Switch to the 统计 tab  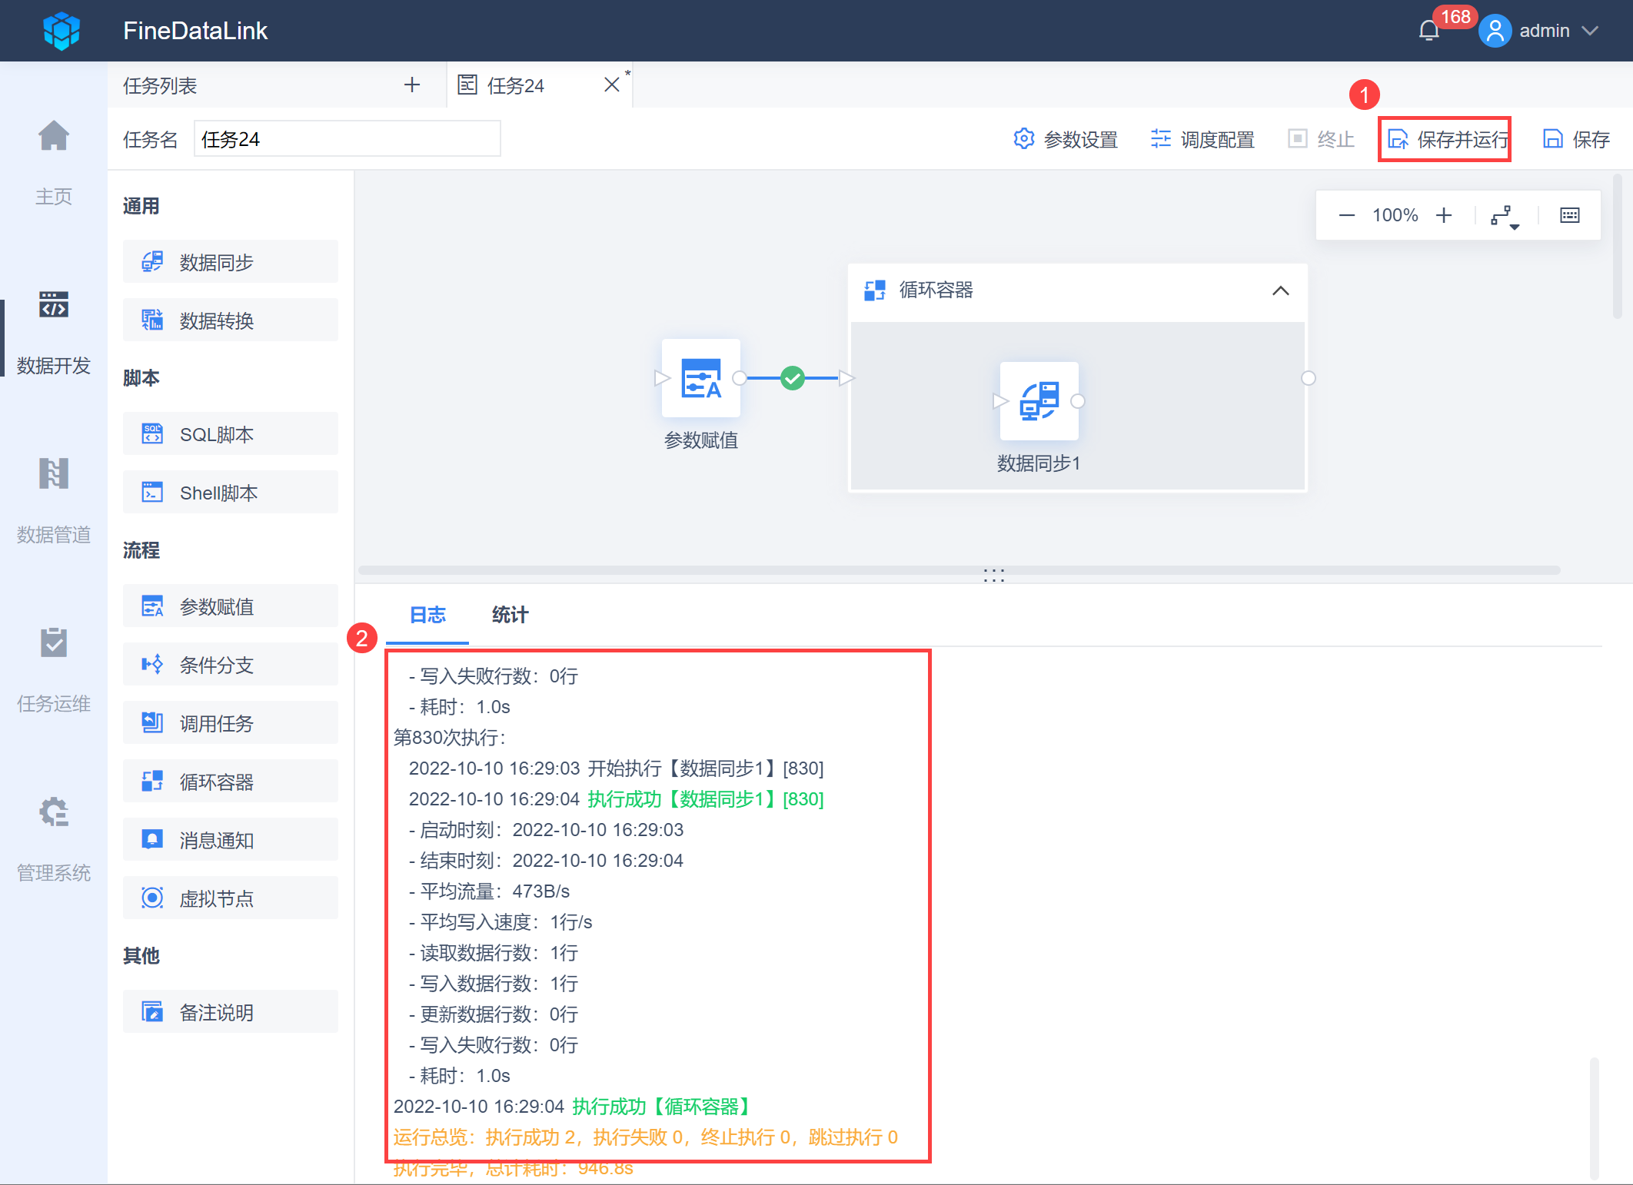coord(510,615)
